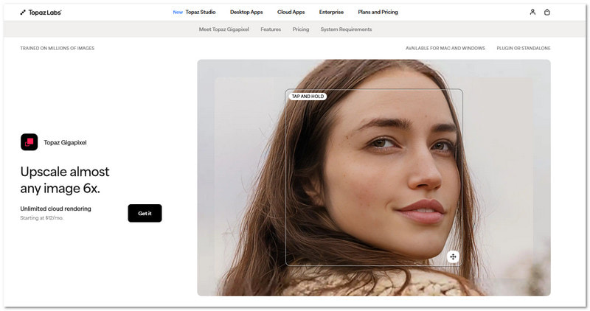Click the Topaz Labs logo
Viewport: 590px width, 311px height.
click(x=40, y=13)
